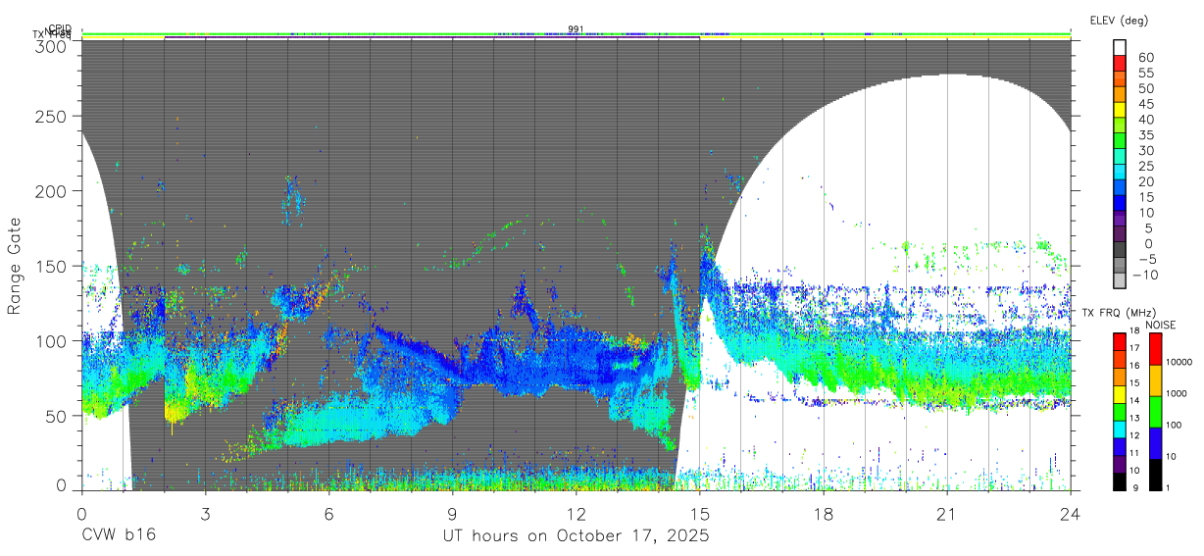
Task: Click the '21' tick on the UT hours axis
Action: 946,513
